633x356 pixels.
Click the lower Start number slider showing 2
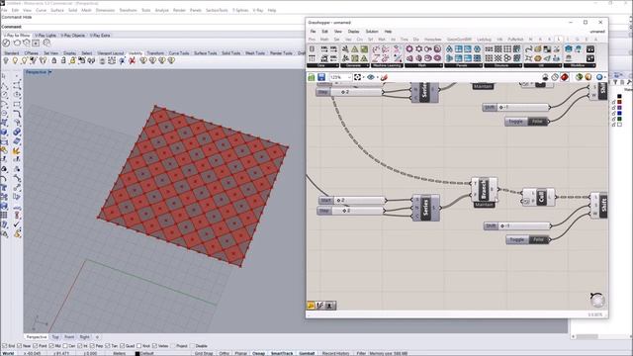click(x=352, y=200)
